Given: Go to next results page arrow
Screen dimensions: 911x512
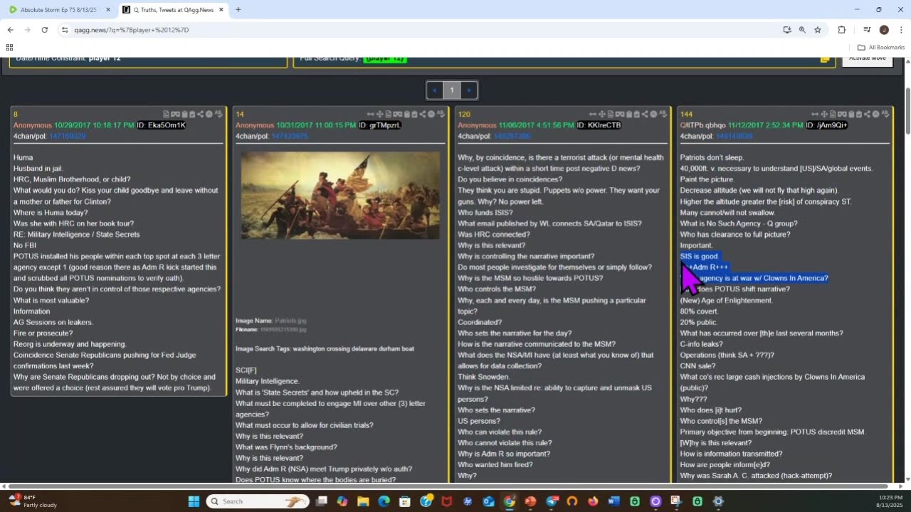Looking at the screenshot, I should 468,90.
